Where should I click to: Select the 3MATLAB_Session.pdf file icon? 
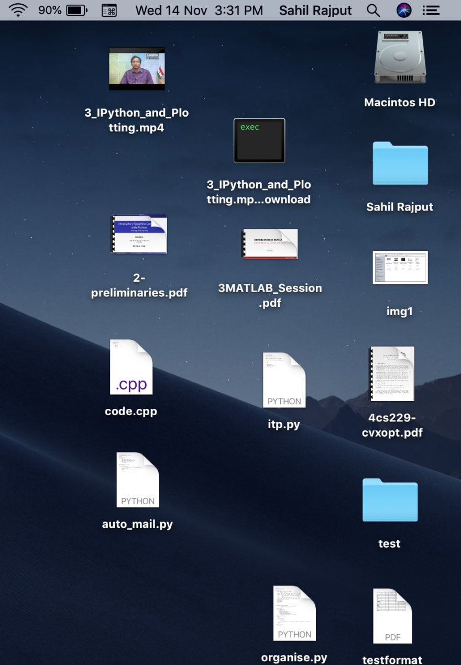(x=270, y=243)
